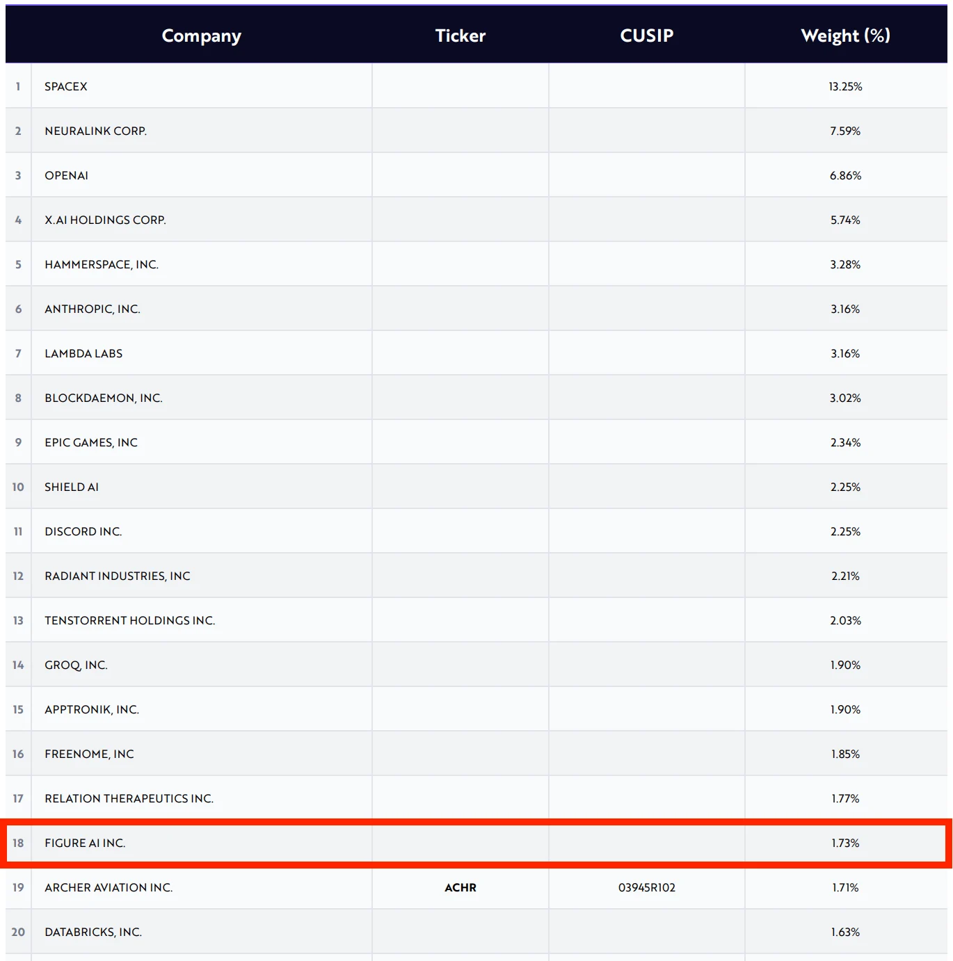The height and width of the screenshot is (961, 953).
Task: Select the 1.73% weight value
Action: 845,843
